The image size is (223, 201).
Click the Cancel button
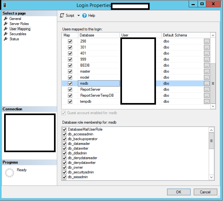tap(205, 192)
